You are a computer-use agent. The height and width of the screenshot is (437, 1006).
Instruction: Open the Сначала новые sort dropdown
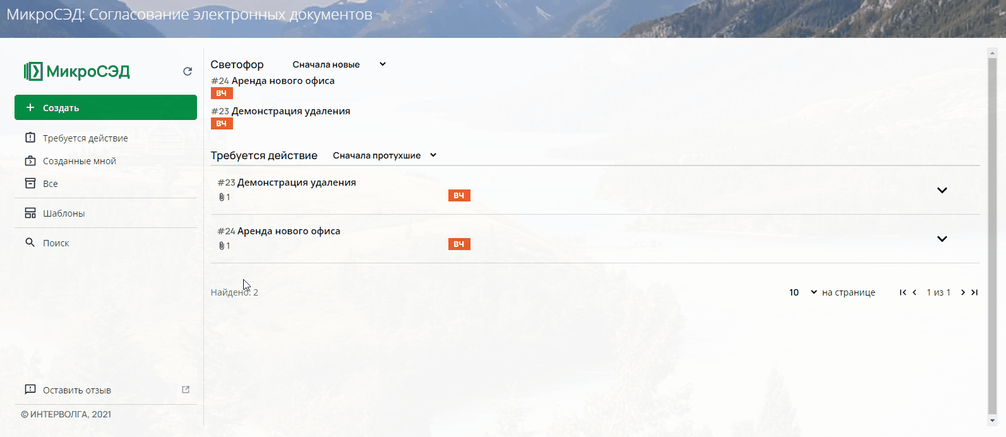tap(339, 64)
